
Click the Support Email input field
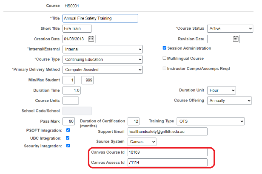(x=167, y=132)
